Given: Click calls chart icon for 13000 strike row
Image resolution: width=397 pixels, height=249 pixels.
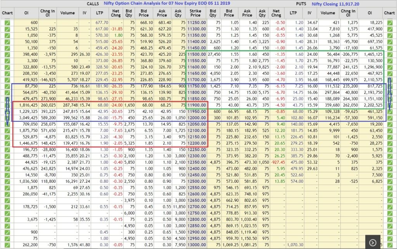Looking at the screenshot, I should (x=7, y=244).
